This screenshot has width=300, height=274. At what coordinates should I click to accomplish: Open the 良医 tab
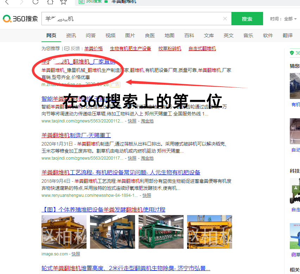coord(150,35)
